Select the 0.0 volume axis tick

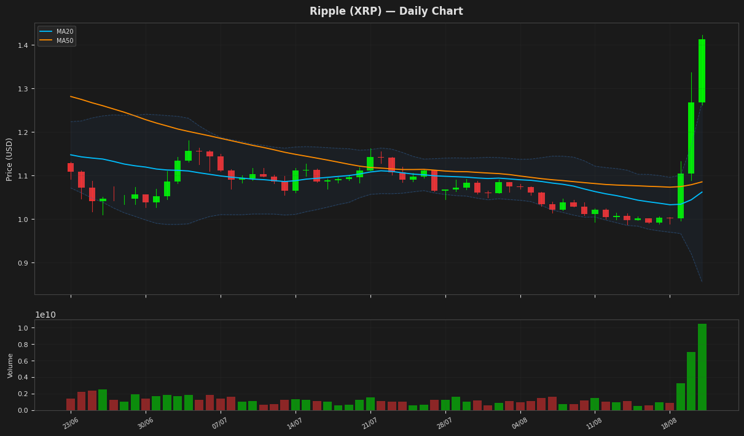click(24, 411)
